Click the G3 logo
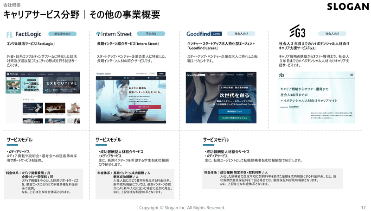The width and height of the screenshot is (371, 211). coord(297,31)
